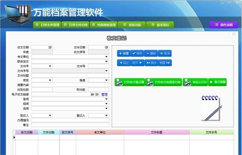The height and width of the screenshot is (155, 242).
Task: Open the 档案模板管理 menu
Action: tap(104, 25)
